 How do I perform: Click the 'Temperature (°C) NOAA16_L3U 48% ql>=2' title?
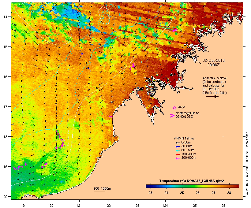(192, 181)
